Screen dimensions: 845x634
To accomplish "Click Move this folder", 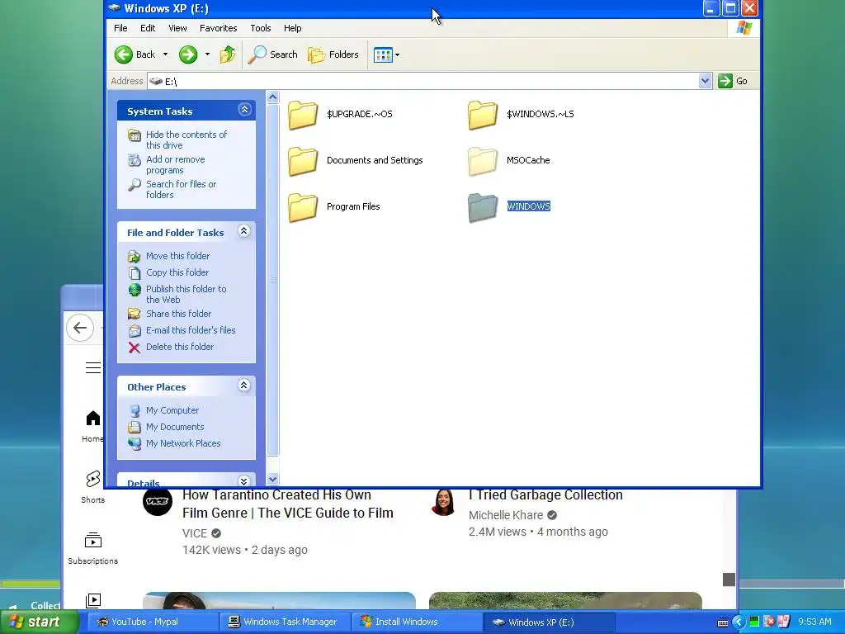I will point(178,256).
